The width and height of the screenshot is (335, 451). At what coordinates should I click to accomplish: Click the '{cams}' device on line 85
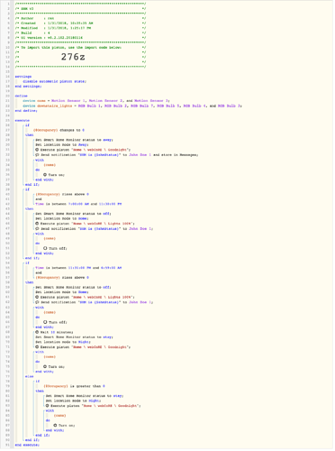(x=59, y=416)
